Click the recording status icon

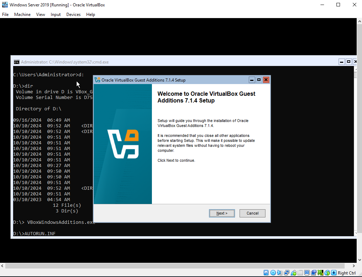click(314, 273)
